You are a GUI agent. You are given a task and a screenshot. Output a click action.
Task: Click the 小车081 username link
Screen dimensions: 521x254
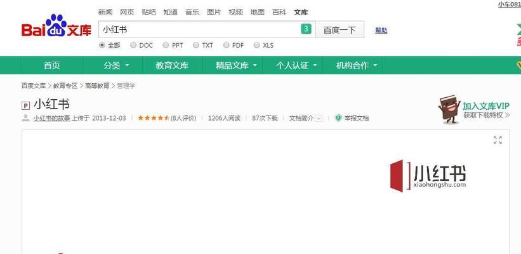[510, 4]
